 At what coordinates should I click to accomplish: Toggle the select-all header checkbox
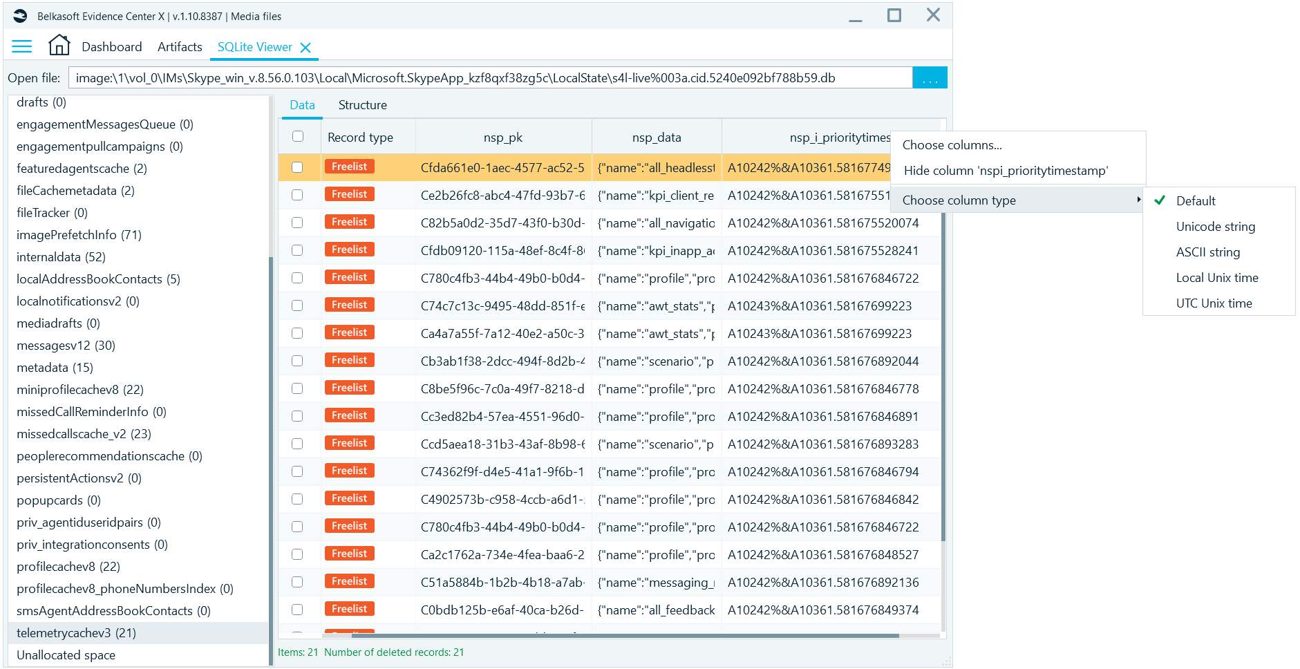pos(298,136)
